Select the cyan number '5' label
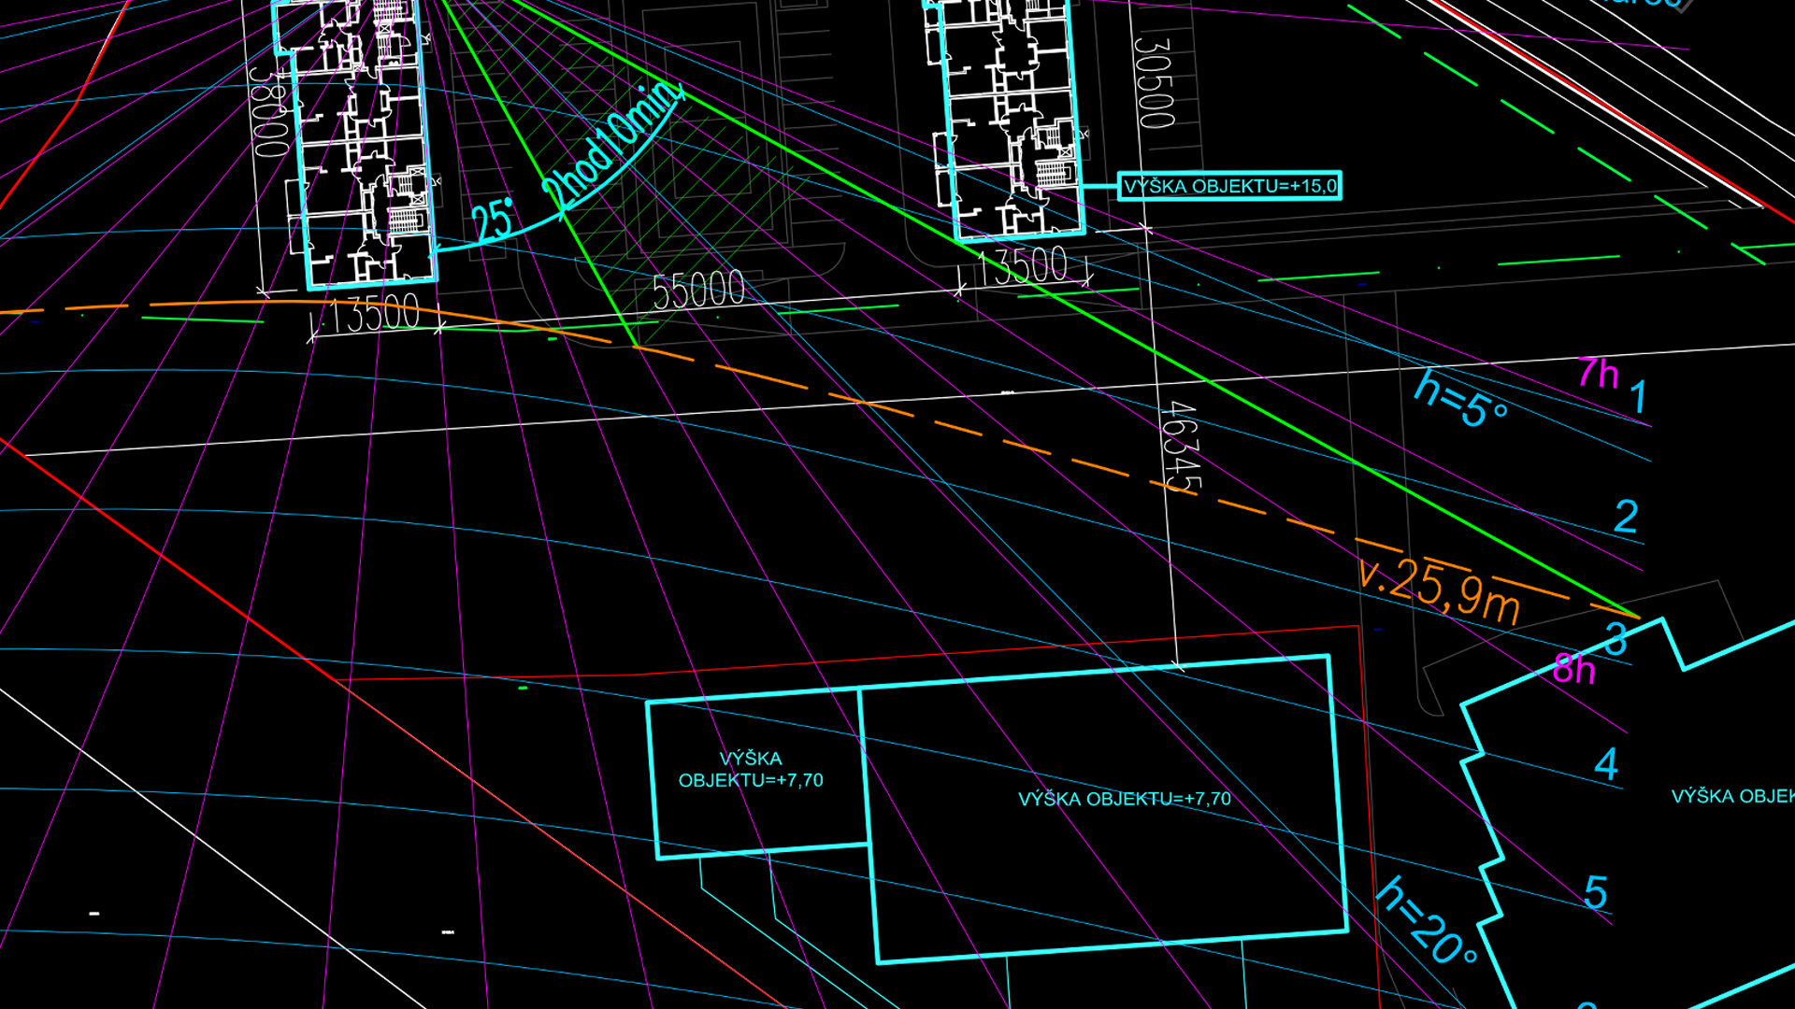Image resolution: width=1795 pixels, height=1009 pixels. point(1596,893)
